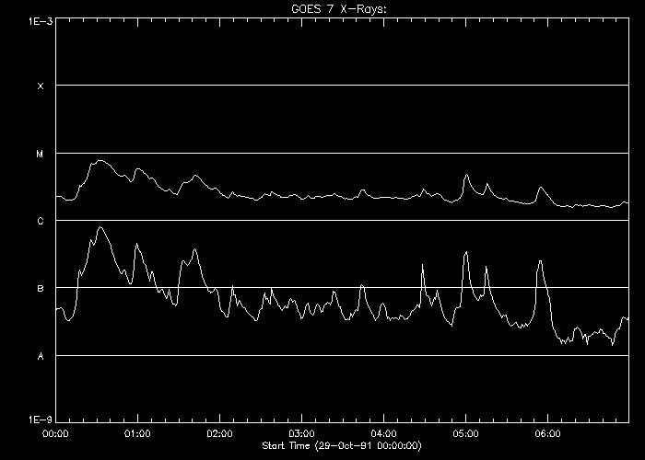The width and height of the screenshot is (645, 460).
Task: Click the lower curve's peak near 05:00
Action: click(466, 252)
